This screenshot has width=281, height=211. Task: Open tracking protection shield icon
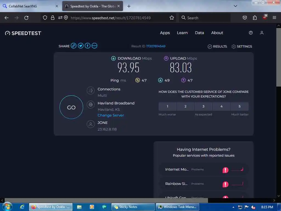click(x=45, y=18)
